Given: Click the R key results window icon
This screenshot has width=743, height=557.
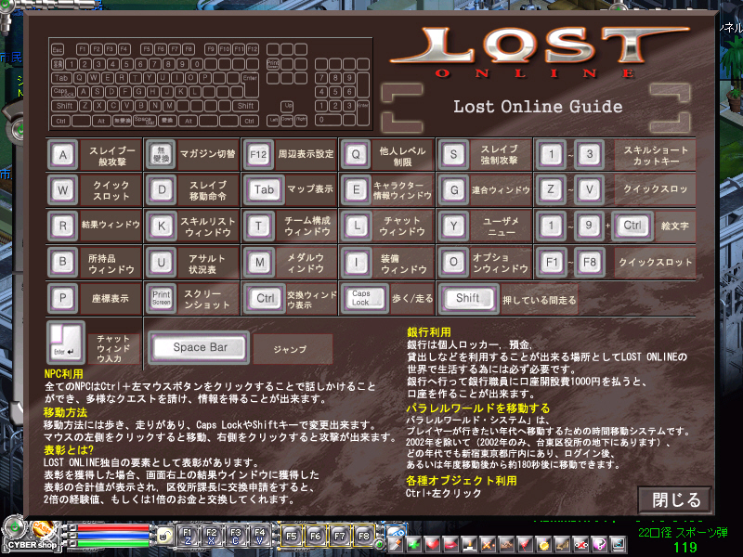Looking at the screenshot, I should coord(62,226).
